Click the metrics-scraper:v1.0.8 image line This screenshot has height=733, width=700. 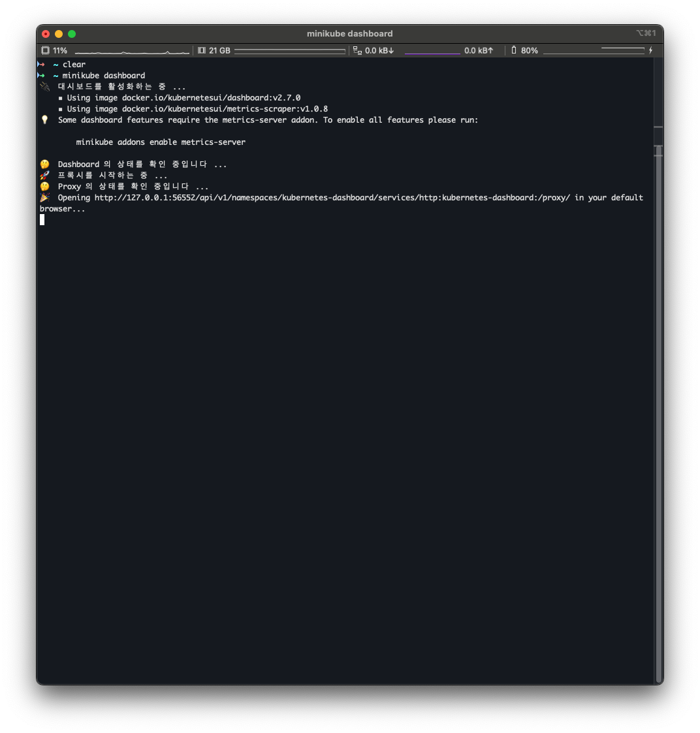[197, 109]
